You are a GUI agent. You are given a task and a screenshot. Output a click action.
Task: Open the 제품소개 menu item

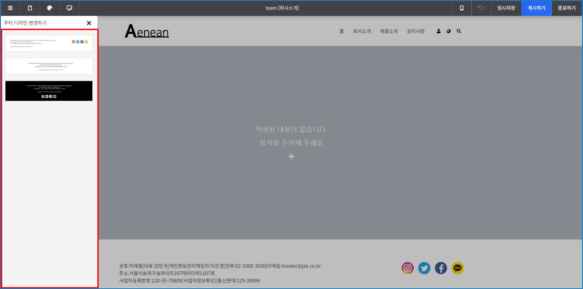(389, 31)
